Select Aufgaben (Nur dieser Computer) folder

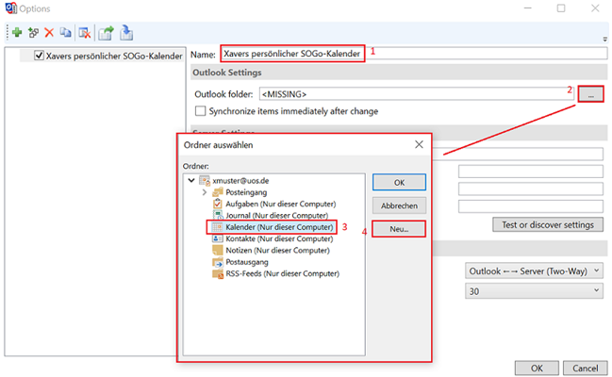274,204
